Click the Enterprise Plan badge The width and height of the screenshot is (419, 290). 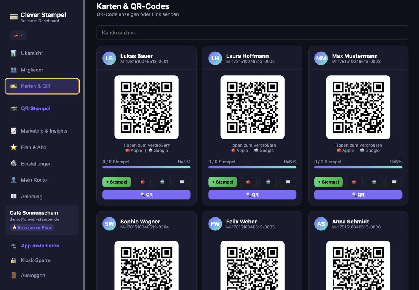point(32,227)
